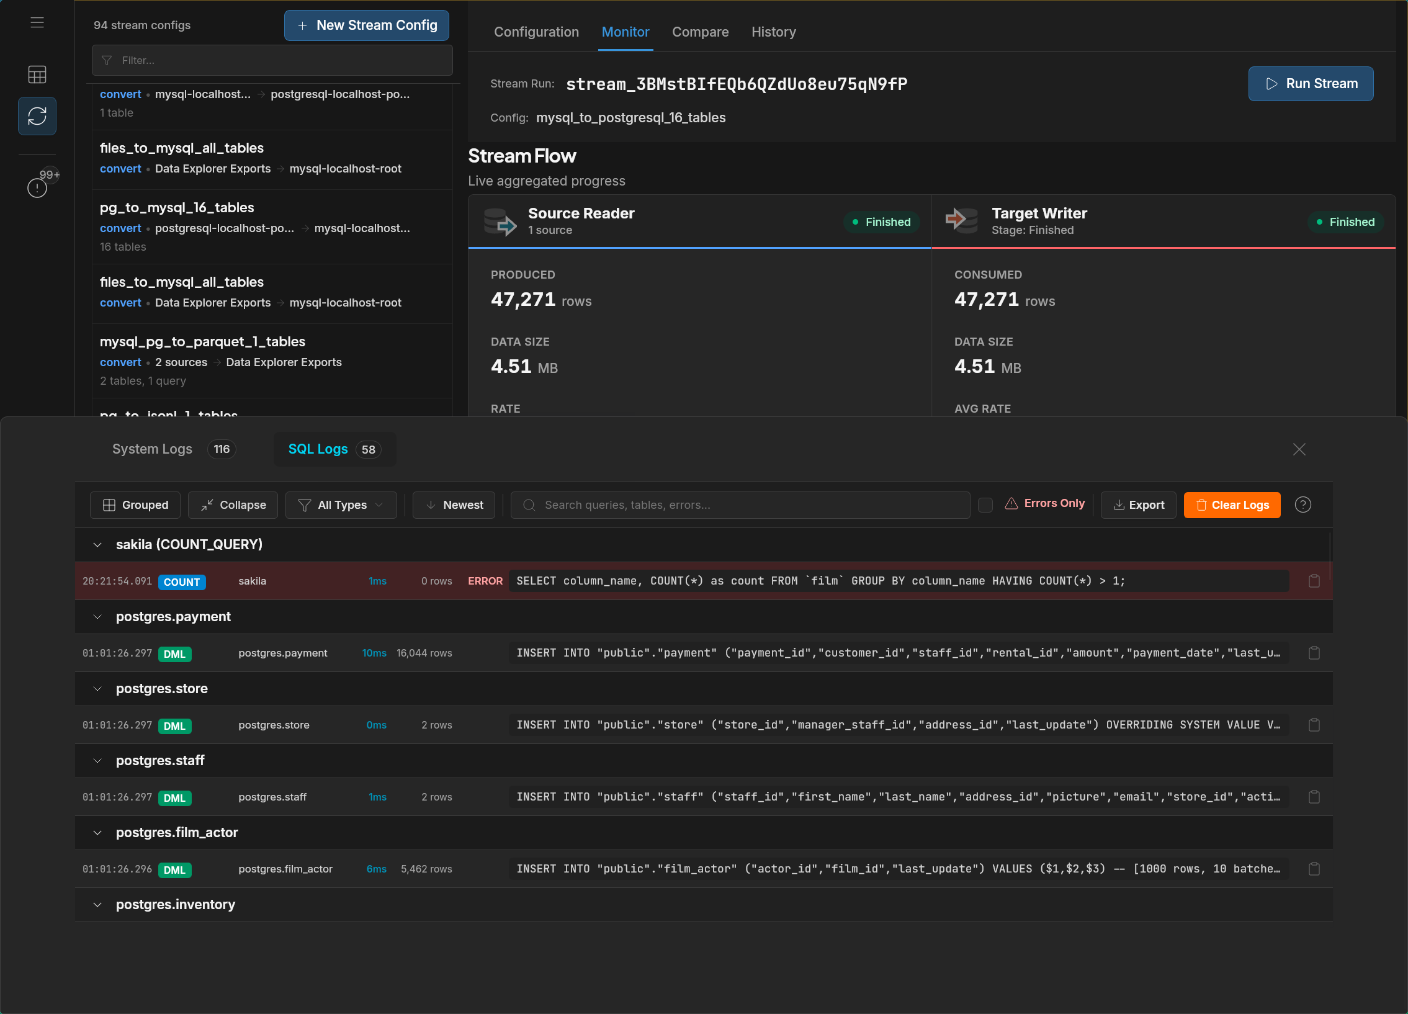The width and height of the screenshot is (1408, 1014).
Task: Click the postgres.store INSERT SQL statement
Action: [899, 725]
